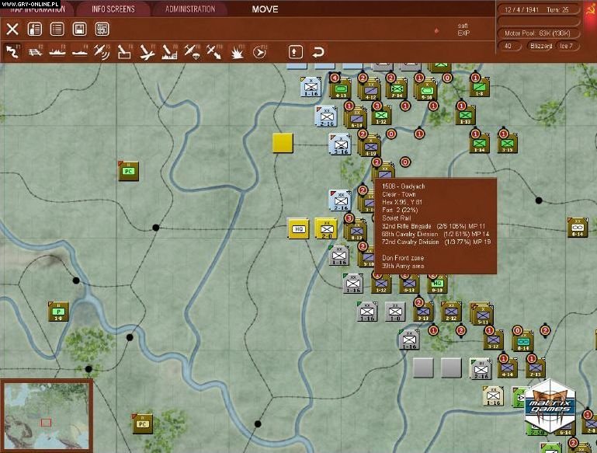Click the date and Turn 25 display
Image resolution: width=597 pixels, height=453 pixels.
point(538,9)
